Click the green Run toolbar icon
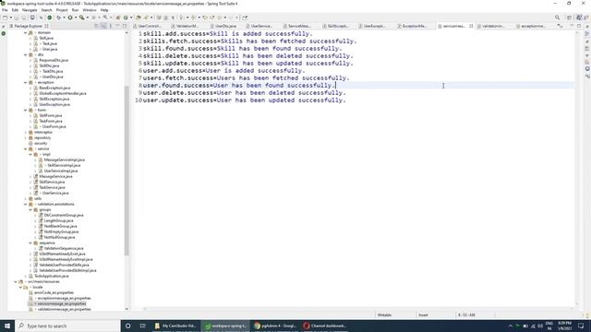591x332 pixels. click(x=70, y=18)
